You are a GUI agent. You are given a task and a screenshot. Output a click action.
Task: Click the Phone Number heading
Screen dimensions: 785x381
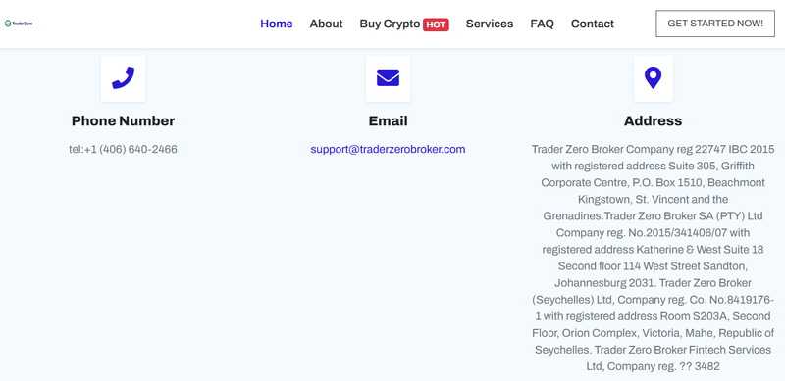click(x=124, y=121)
